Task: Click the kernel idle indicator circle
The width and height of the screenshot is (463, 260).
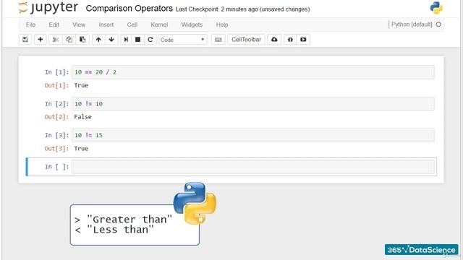Action: pyautogui.click(x=438, y=25)
